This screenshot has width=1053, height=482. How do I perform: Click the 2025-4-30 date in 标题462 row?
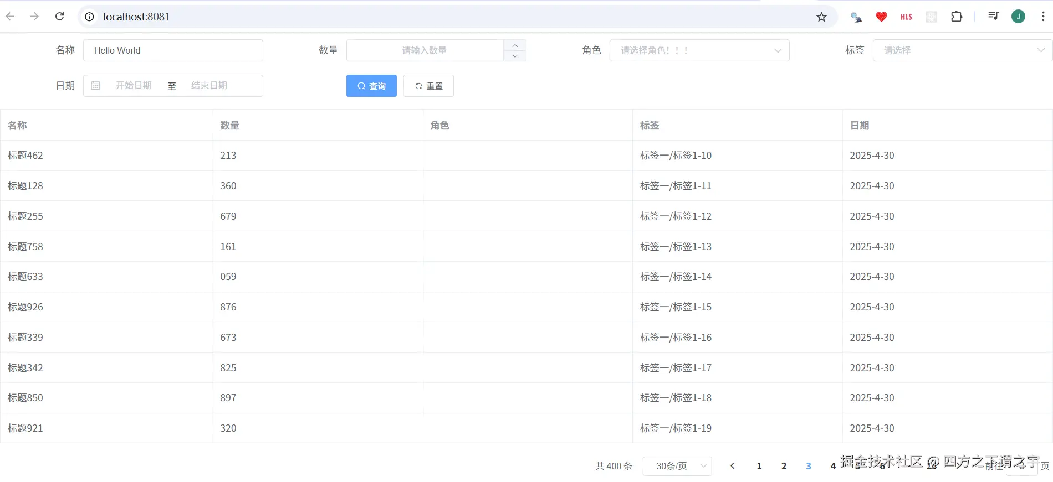click(872, 156)
